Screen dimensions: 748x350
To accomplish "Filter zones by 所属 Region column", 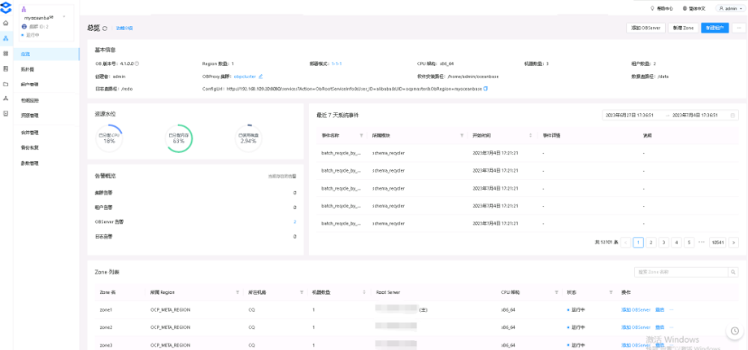I will [x=237, y=291].
